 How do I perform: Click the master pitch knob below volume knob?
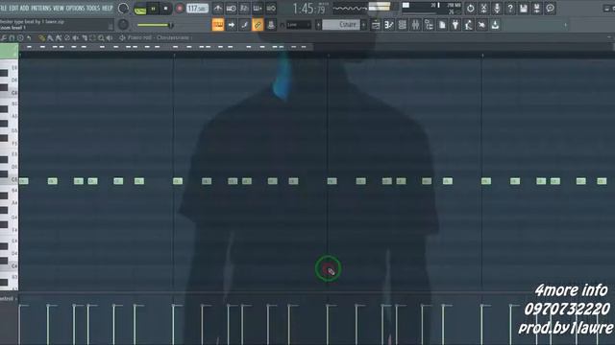pyautogui.click(x=123, y=25)
